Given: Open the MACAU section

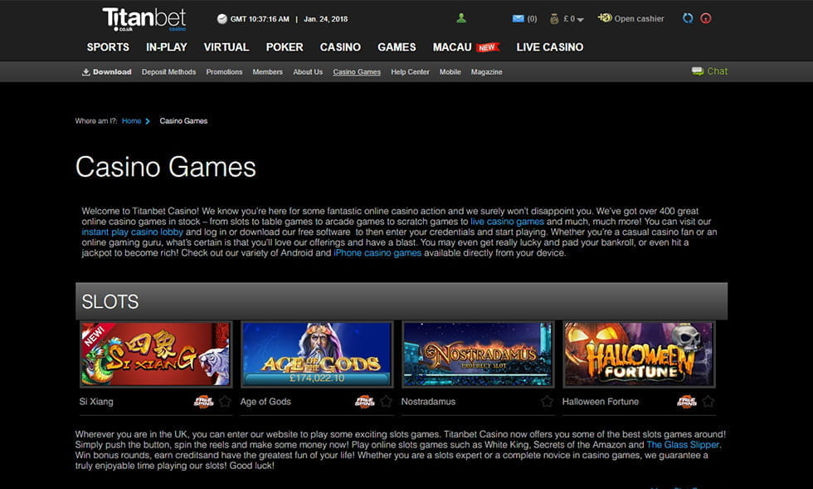Looking at the screenshot, I should pos(452,47).
